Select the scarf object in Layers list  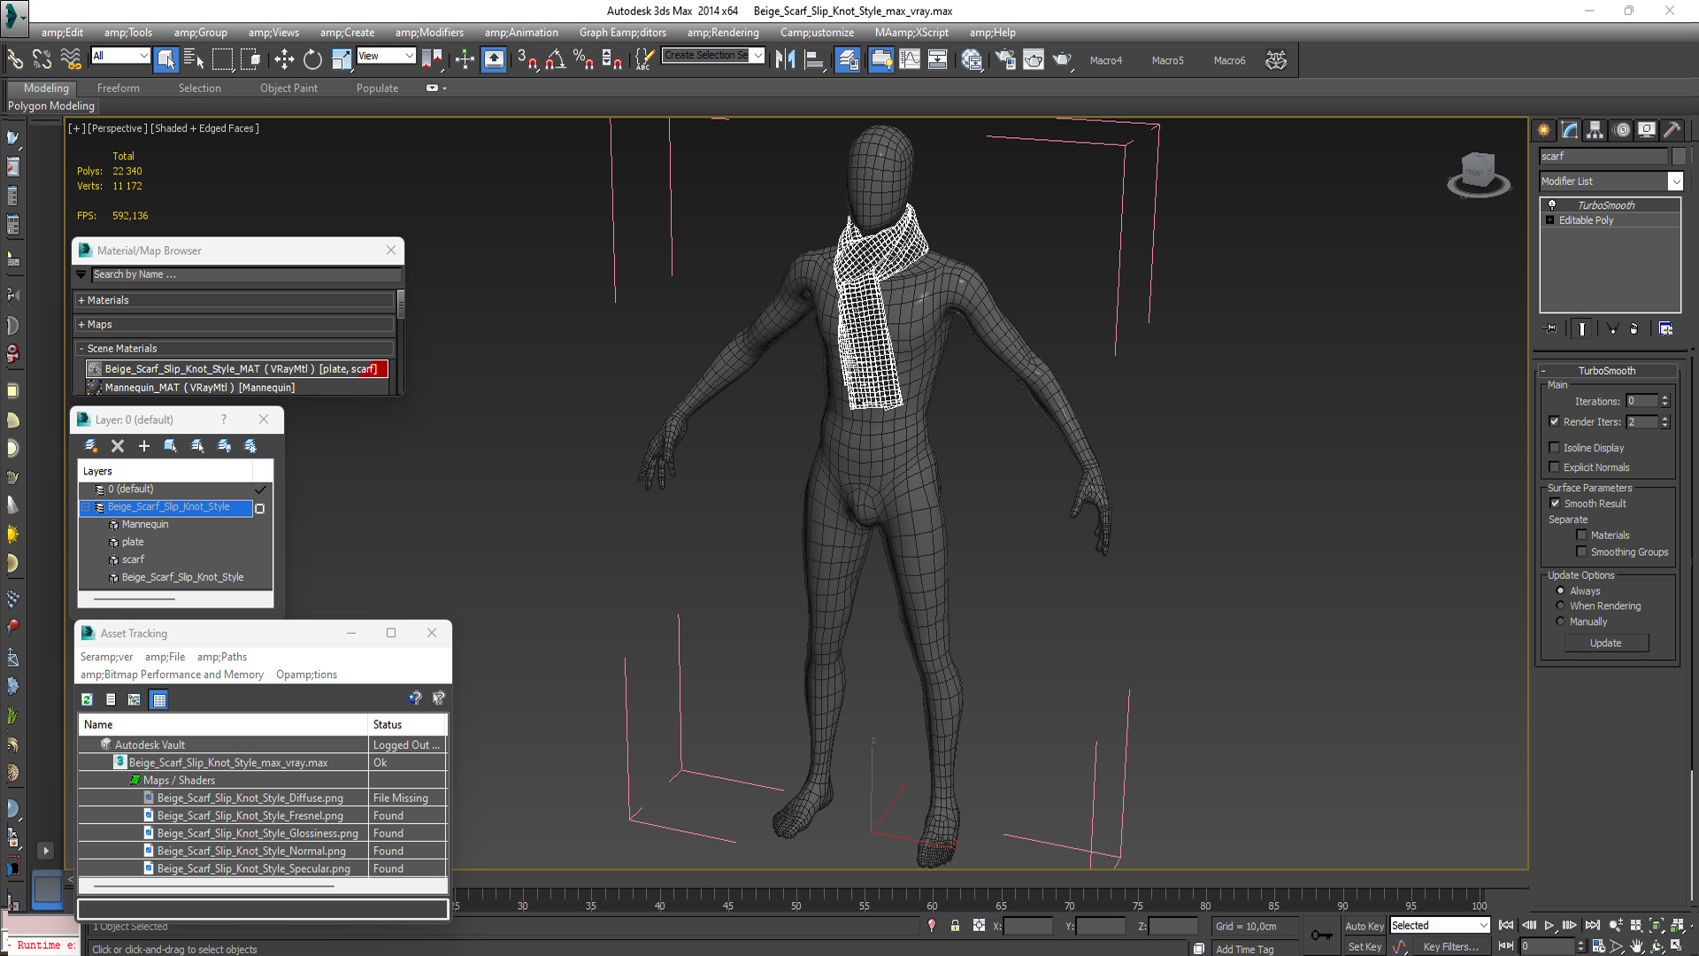pos(133,559)
